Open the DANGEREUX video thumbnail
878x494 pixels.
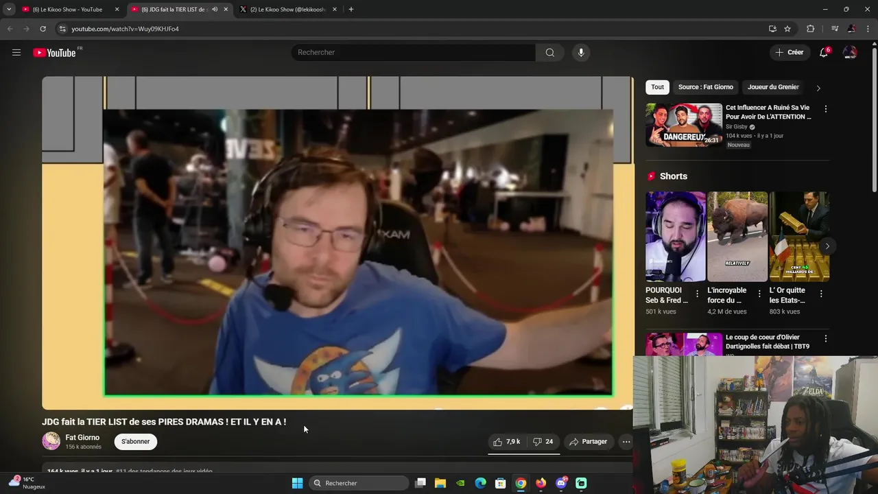pyautogui.click(x=684, y=125)
